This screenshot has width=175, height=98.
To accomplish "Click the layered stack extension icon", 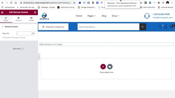I will point(93,3).
